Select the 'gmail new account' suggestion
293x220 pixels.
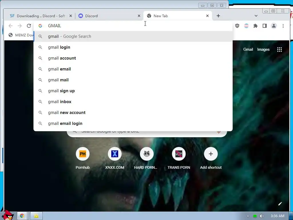[133, 112]
